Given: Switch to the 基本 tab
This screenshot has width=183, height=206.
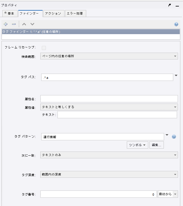Looking at the screenshot, I should [10, 14].
